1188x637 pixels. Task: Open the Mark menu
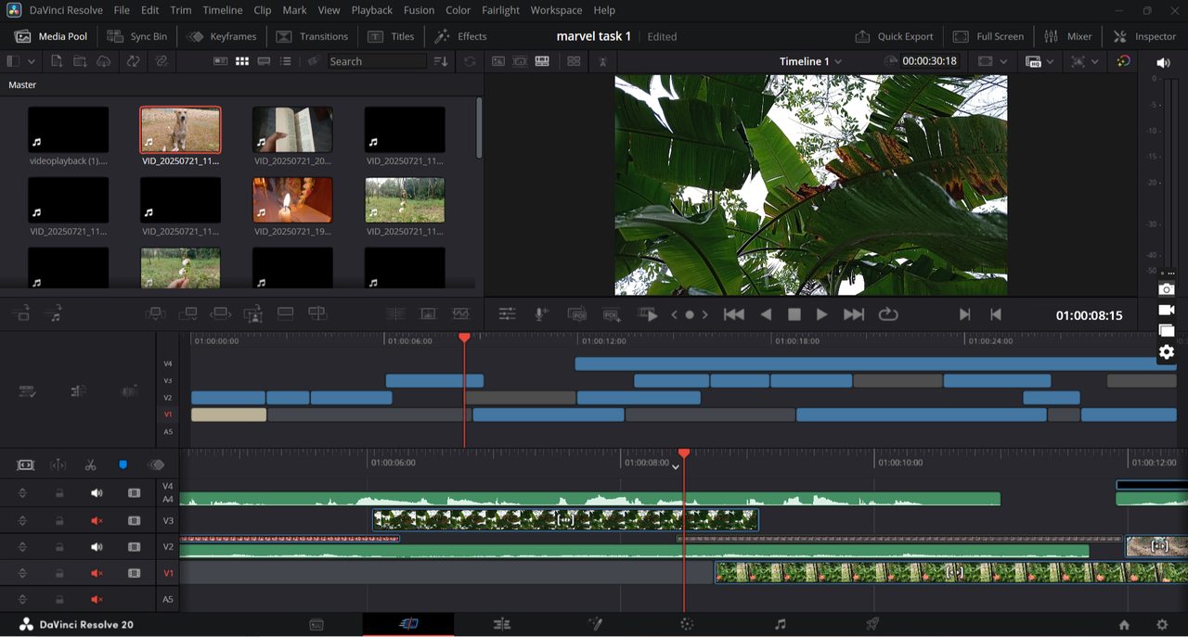click(294, 10)
